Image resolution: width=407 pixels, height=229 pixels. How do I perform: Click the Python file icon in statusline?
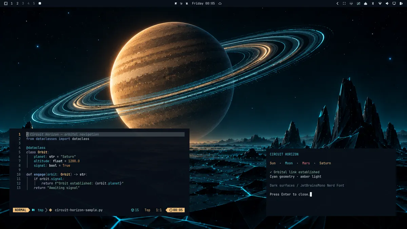[50, 210]
